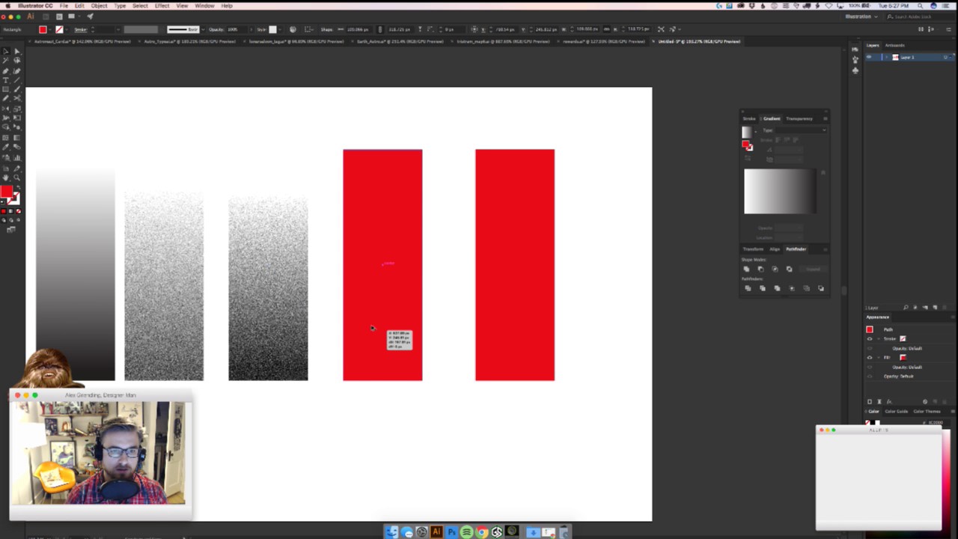Screen dimensions: 958x539
Task: Click the Minus Front shape mode icon
Action: [x=760, y=269]
